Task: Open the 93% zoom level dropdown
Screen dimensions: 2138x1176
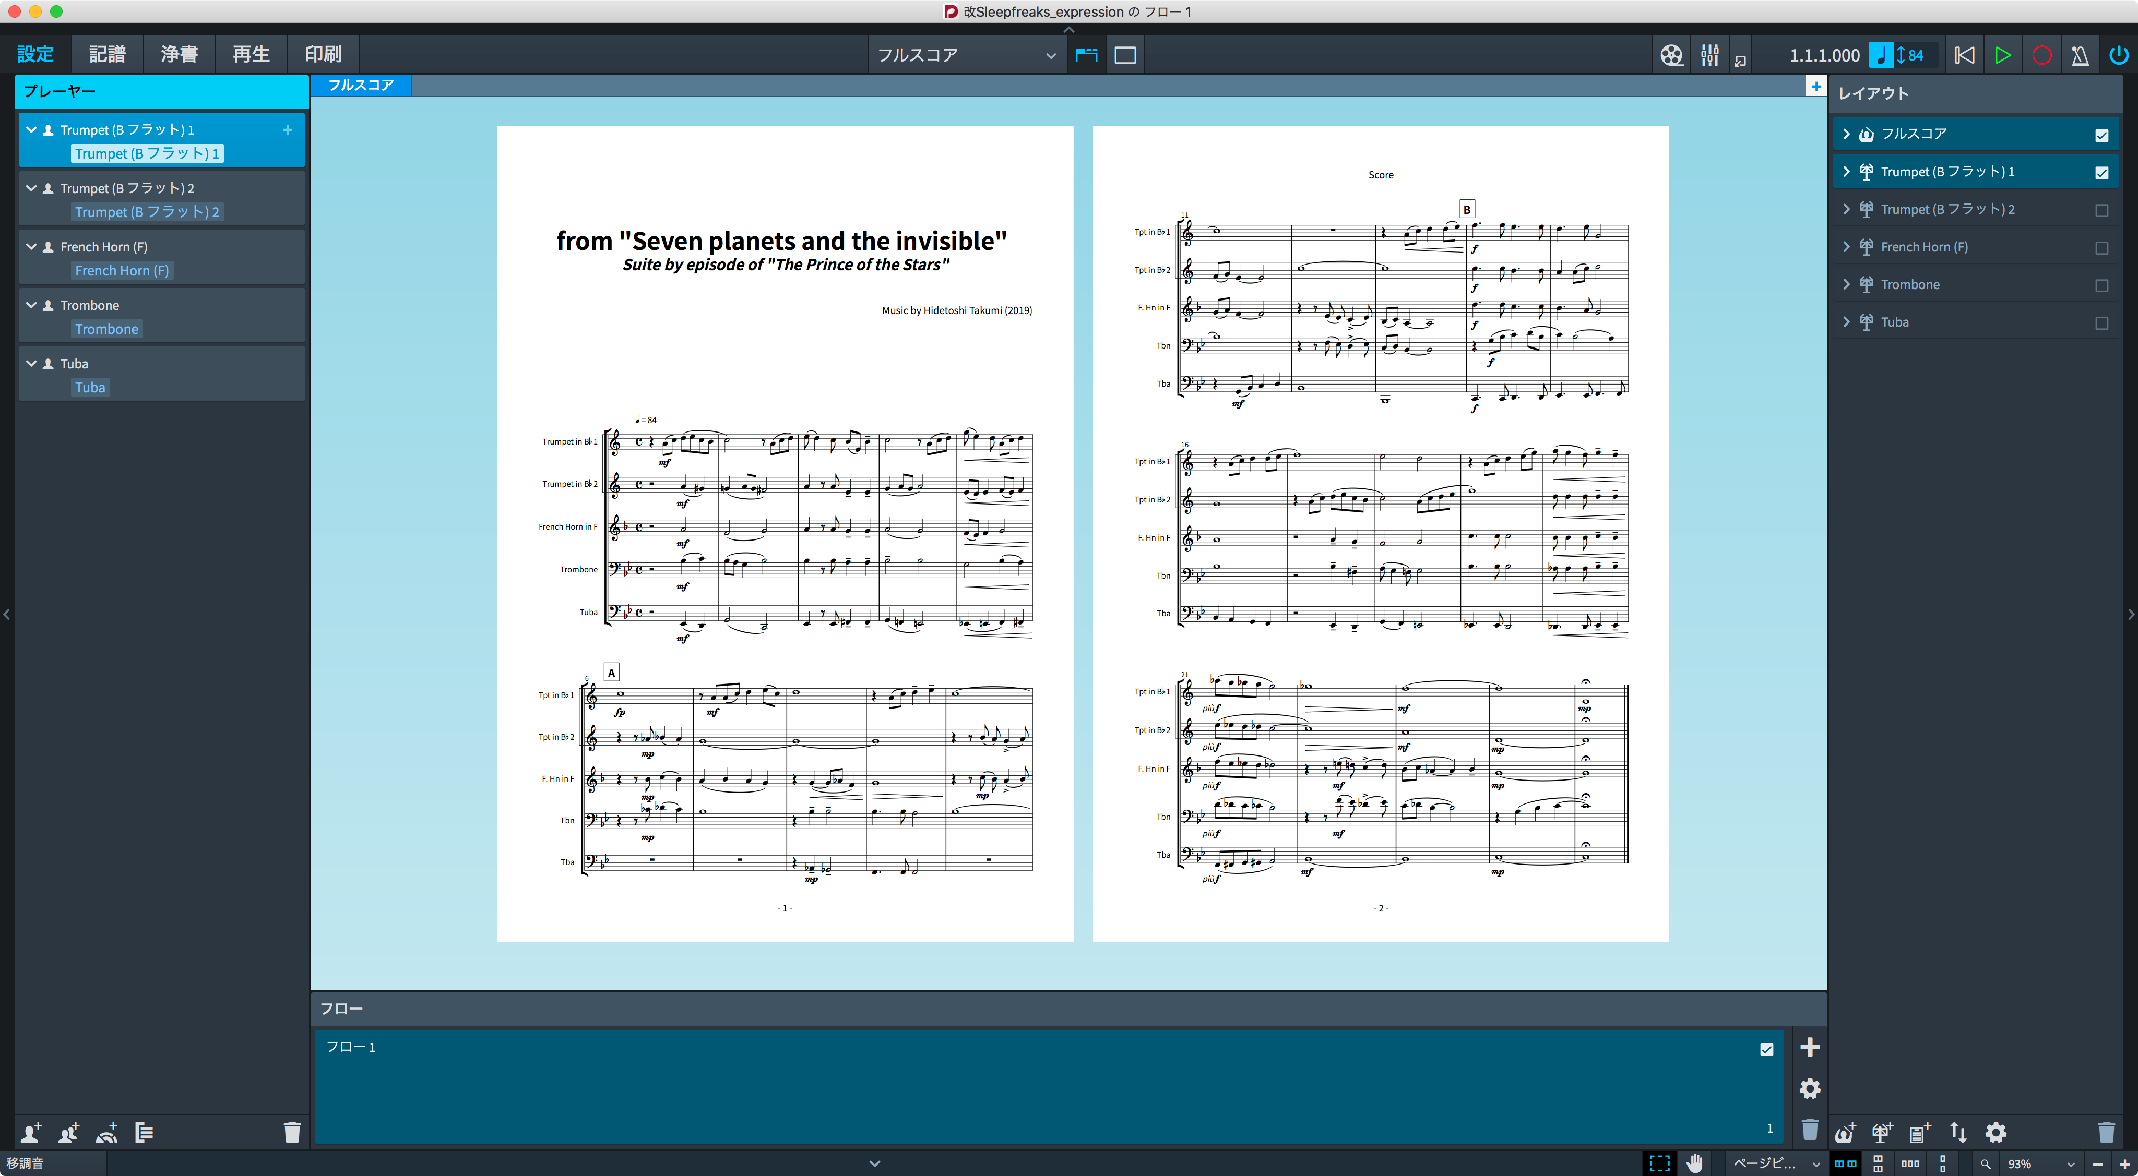Action: click(2040, 1163)
